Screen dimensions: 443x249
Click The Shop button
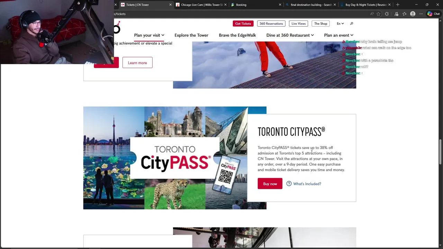tap(321, 24)
